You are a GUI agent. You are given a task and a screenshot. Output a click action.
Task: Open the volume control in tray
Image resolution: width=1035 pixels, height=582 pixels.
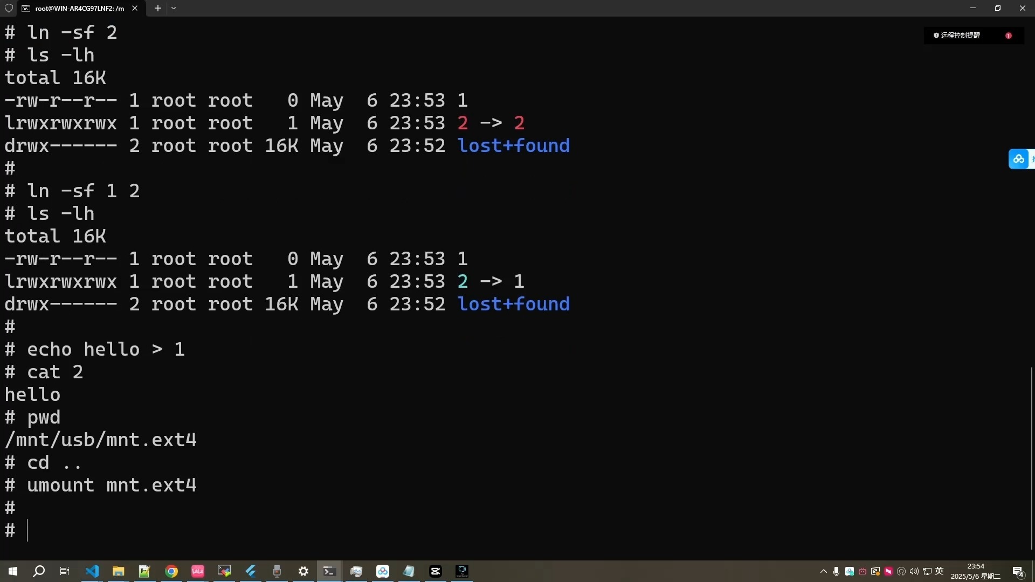pos(914,571)
